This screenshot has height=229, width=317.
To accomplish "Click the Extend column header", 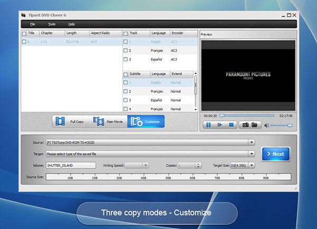I will tap(182, 74).
